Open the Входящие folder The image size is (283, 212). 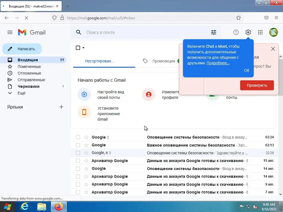33,60
